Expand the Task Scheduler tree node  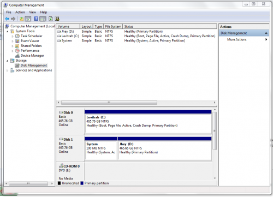(13, 36)
